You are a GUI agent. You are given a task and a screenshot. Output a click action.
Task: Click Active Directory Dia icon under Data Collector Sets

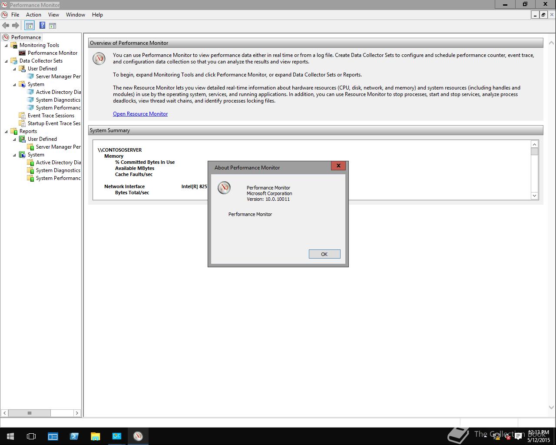click(30, 92)
